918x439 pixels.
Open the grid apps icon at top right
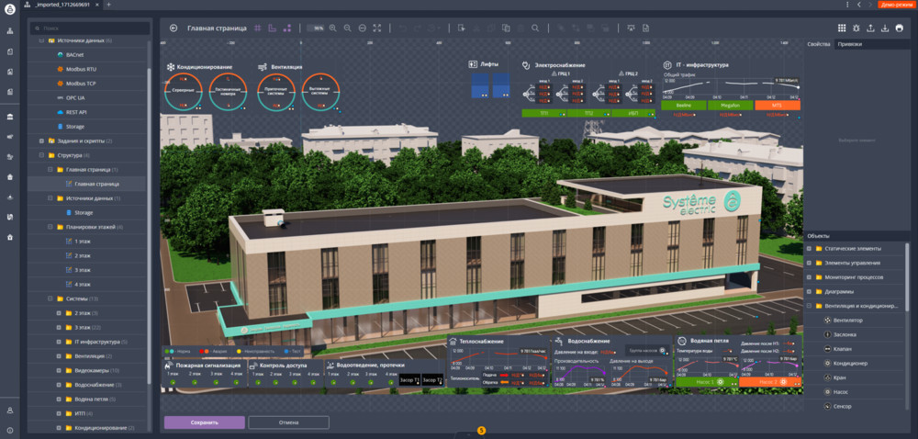tap(843, 28)
